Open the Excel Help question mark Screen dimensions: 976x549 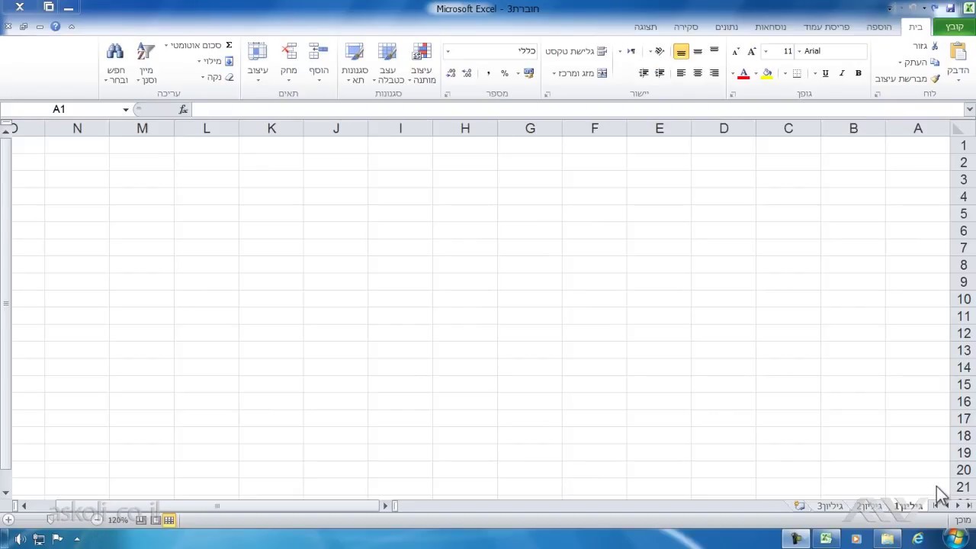pyautogui.click(x=55, y=27)
